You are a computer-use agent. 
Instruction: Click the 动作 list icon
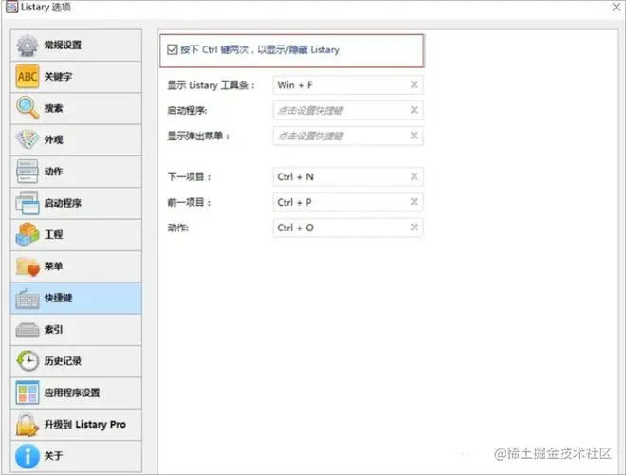tap(28, 172)
